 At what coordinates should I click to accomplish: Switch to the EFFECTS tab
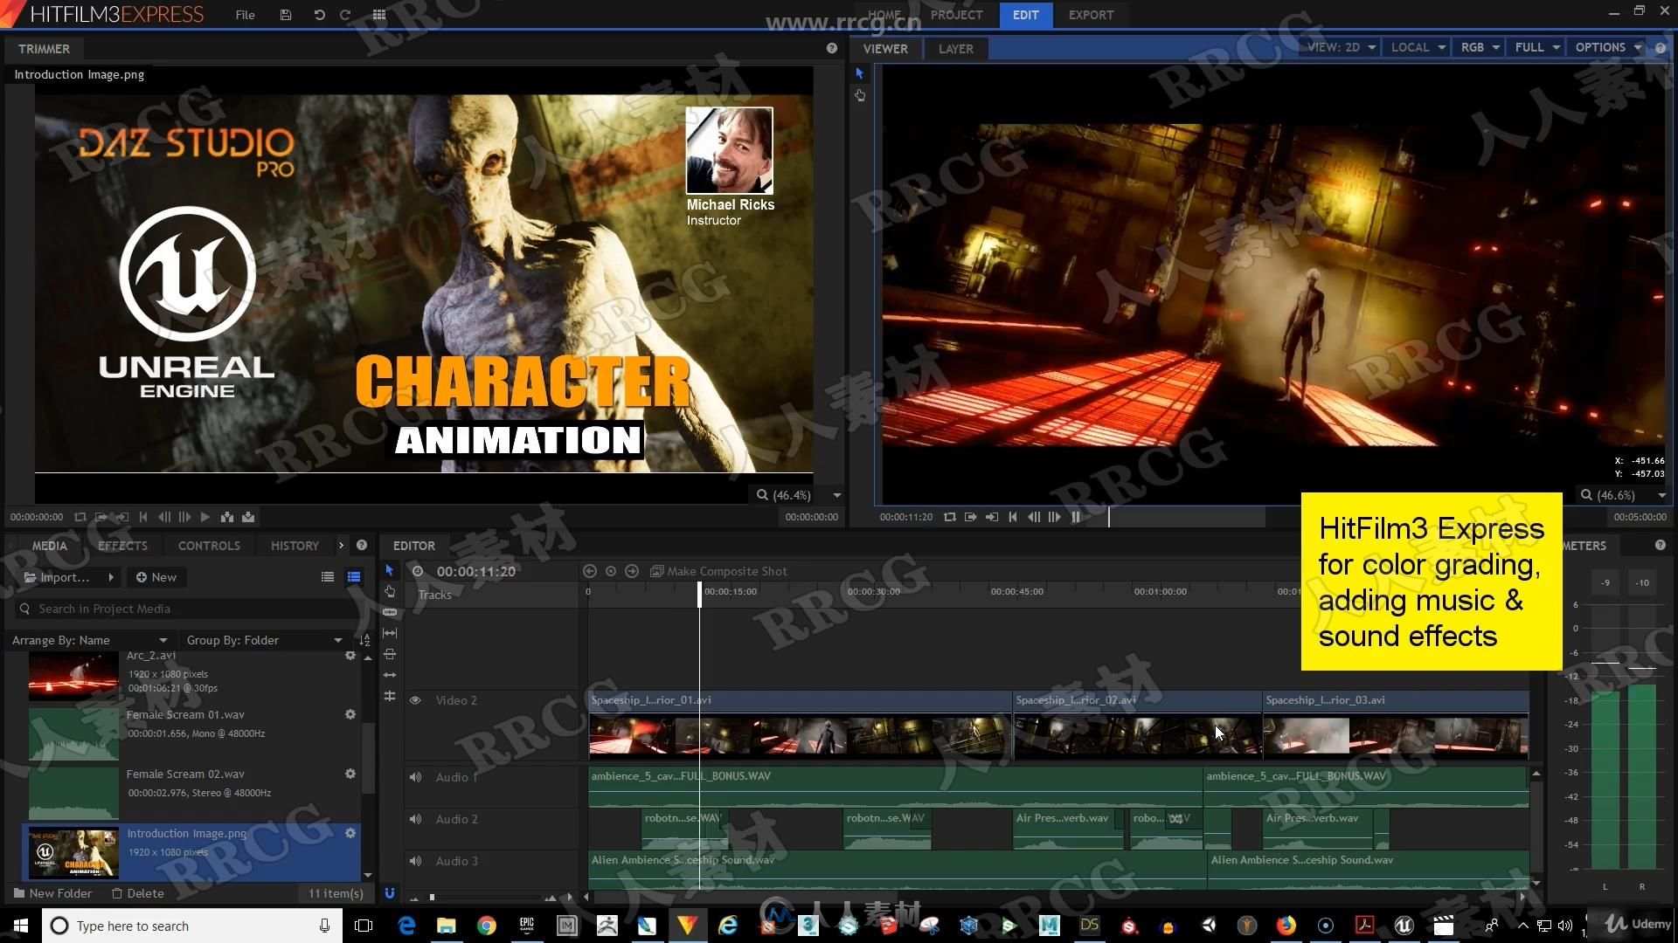tap(122, 546)
